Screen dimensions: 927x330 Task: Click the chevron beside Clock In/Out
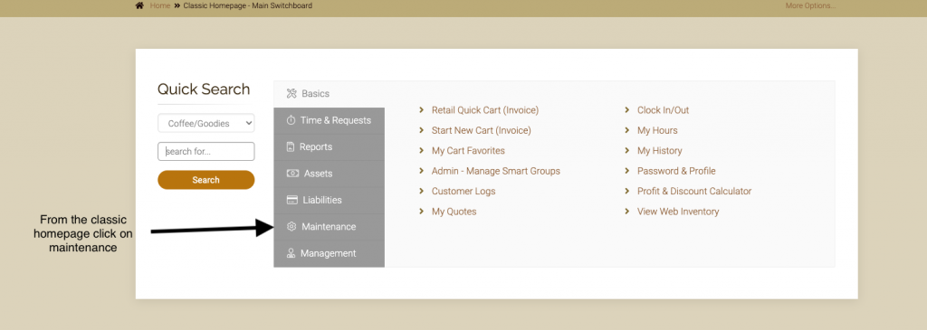pyautogui.click(x=627, y=109)
